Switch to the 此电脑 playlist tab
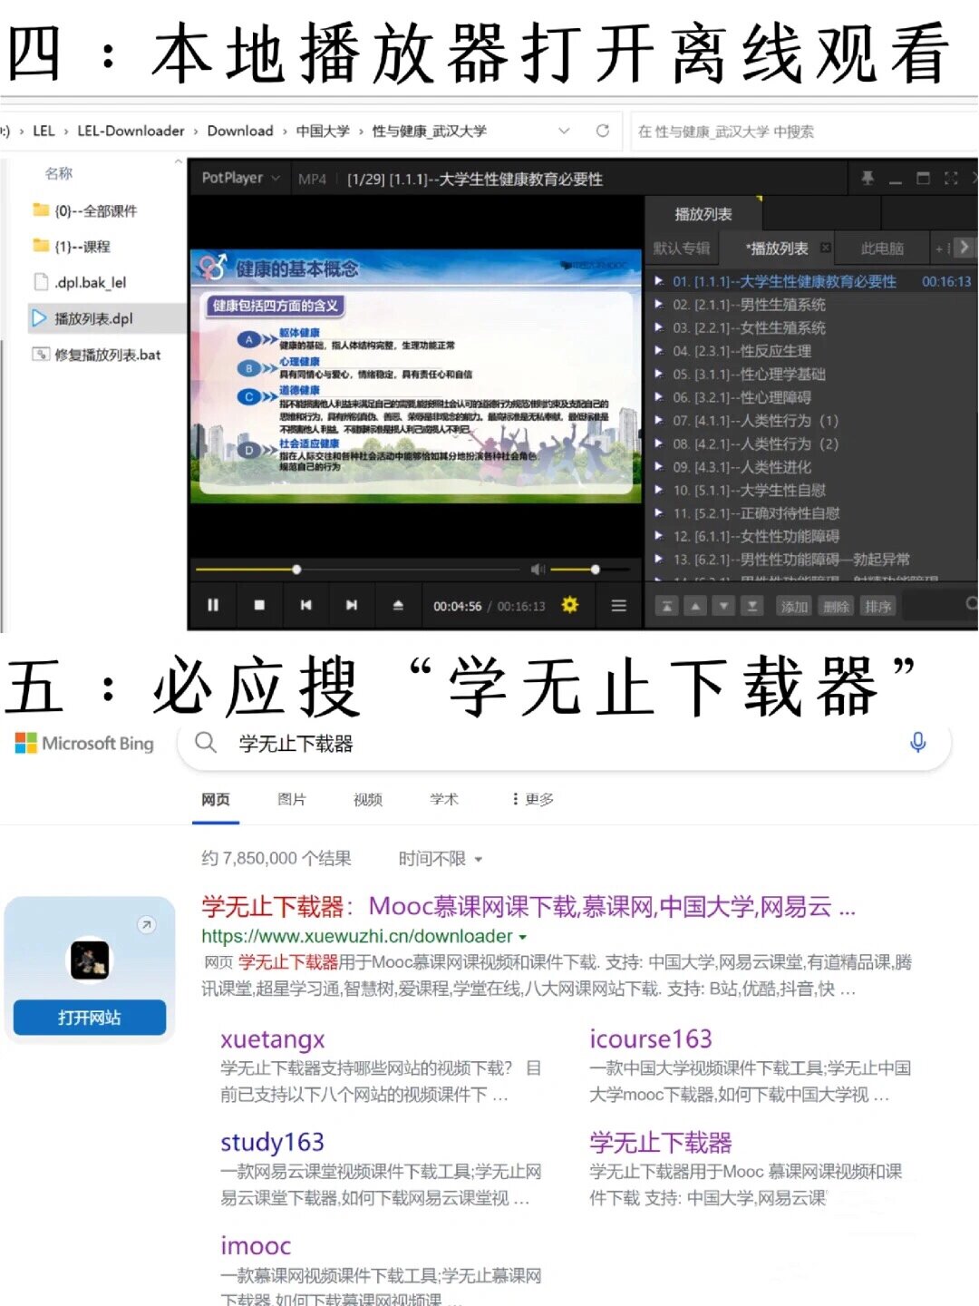The width and height of the screenshot is (979, 1306). [x=882, y=248]
